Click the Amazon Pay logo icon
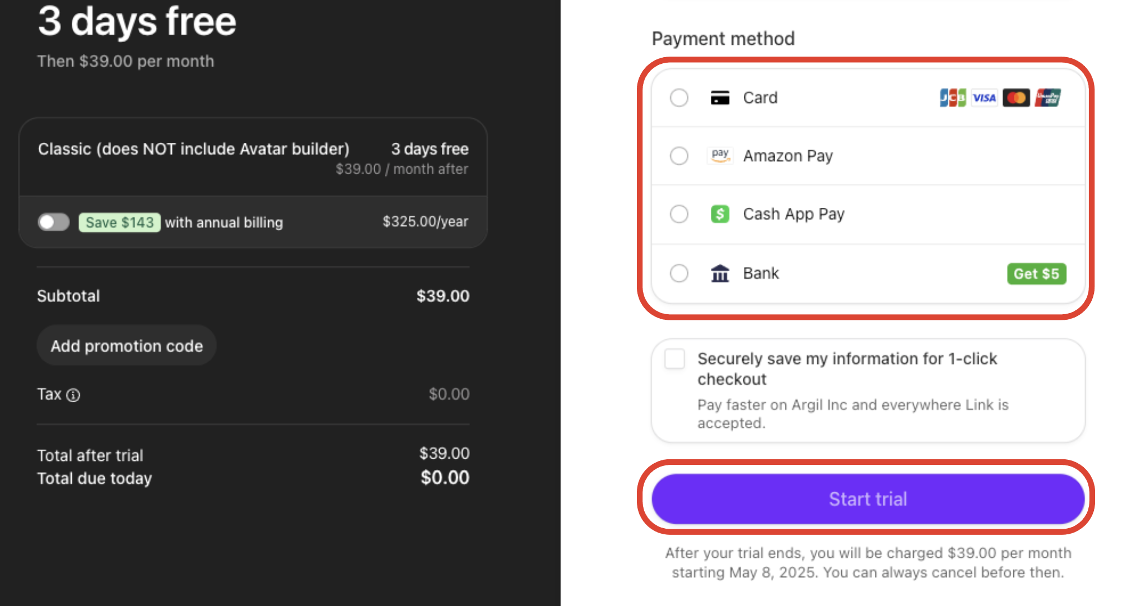The width and height of the screenshot is (1127, 606). [720, 155]
